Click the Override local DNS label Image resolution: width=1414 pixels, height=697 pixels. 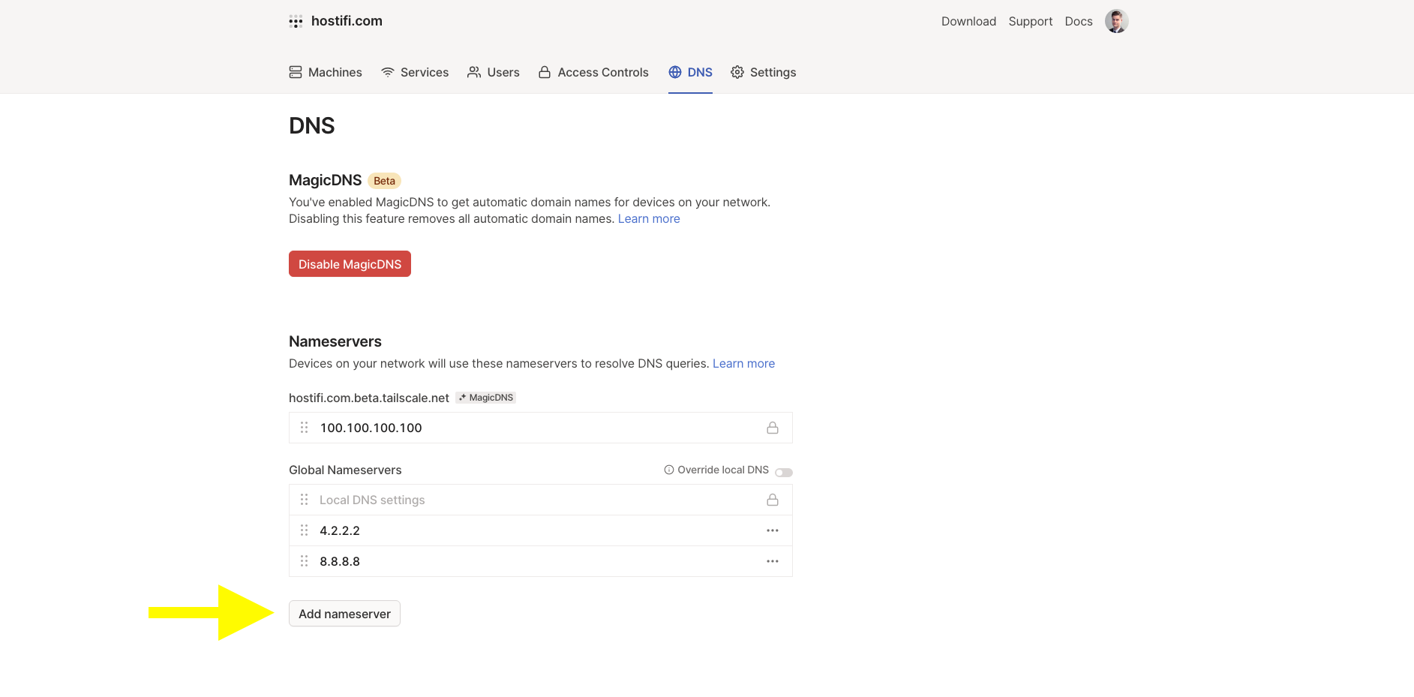click(x=723, y=470)
